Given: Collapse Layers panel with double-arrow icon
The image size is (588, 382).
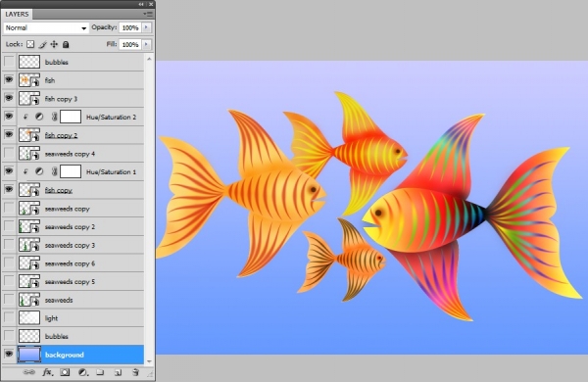Looking at the screenshot, I should (140, 4).
